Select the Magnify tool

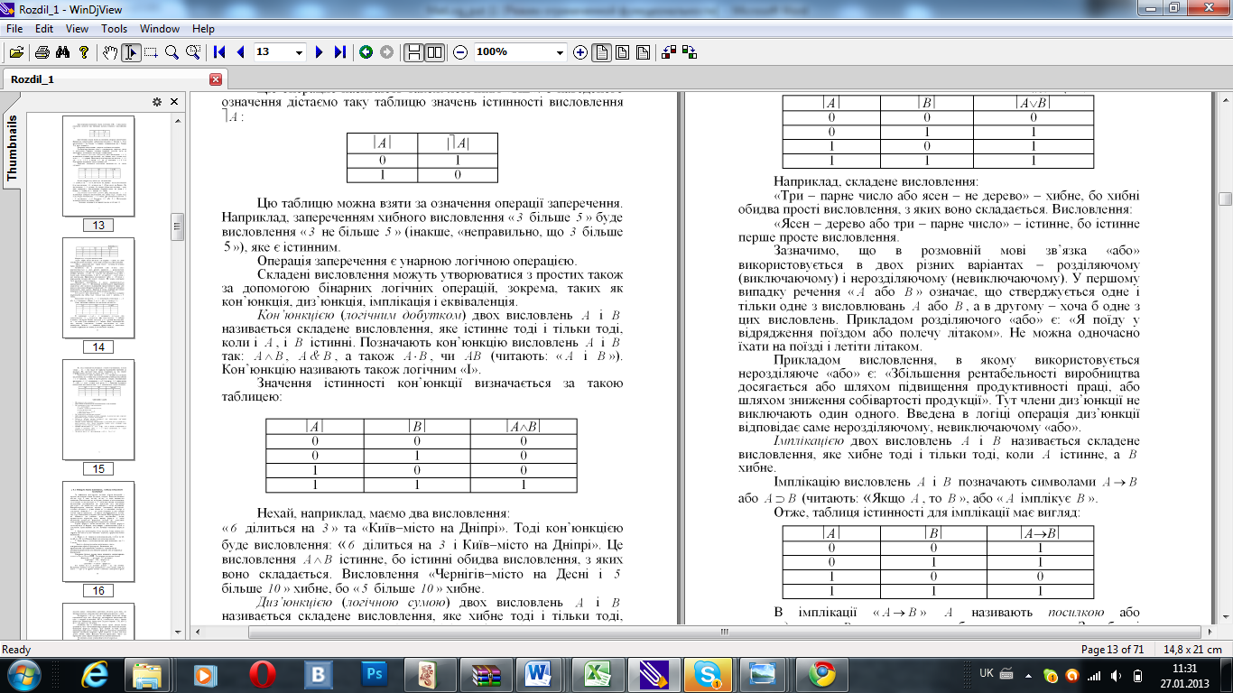click(x=172, y=52)
